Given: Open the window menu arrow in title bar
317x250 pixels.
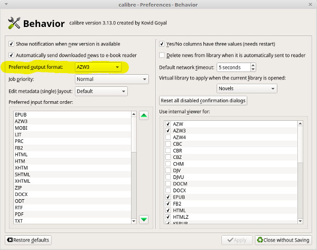Looking at the screenshot, I should 6,4.
